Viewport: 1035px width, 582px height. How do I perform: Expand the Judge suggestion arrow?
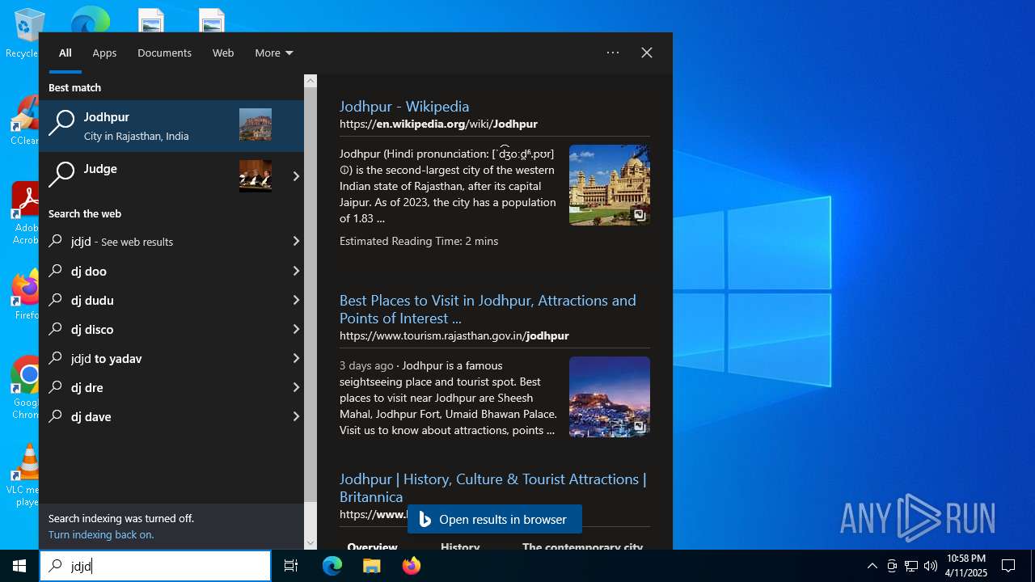(296, 176)
